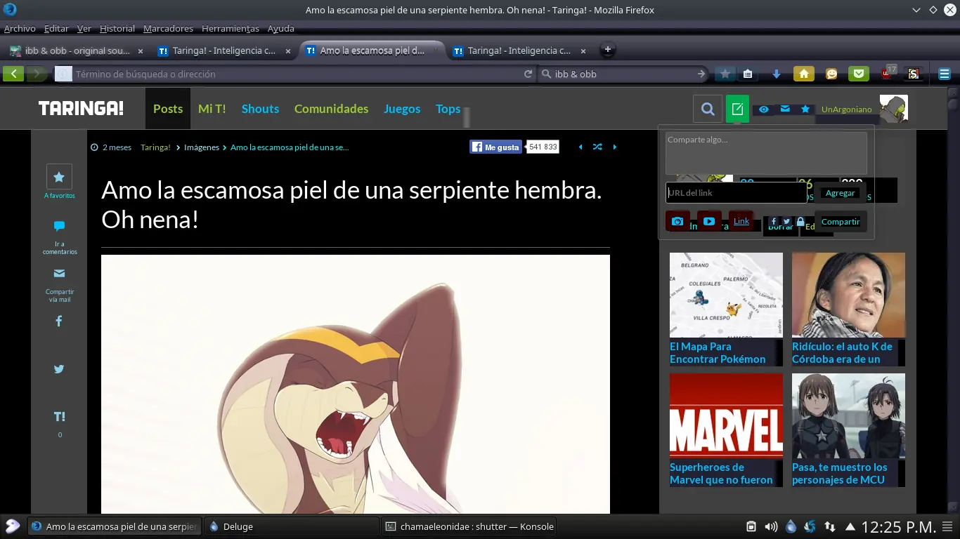Open the Historial menu
This screenshot has width=960, height=539.
[117, 29]
